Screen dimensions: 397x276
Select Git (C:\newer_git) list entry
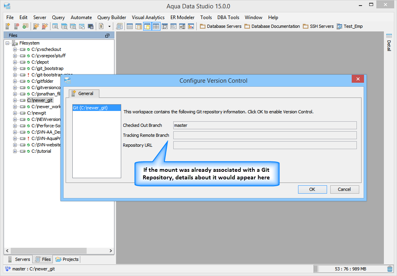pos(97,108)
